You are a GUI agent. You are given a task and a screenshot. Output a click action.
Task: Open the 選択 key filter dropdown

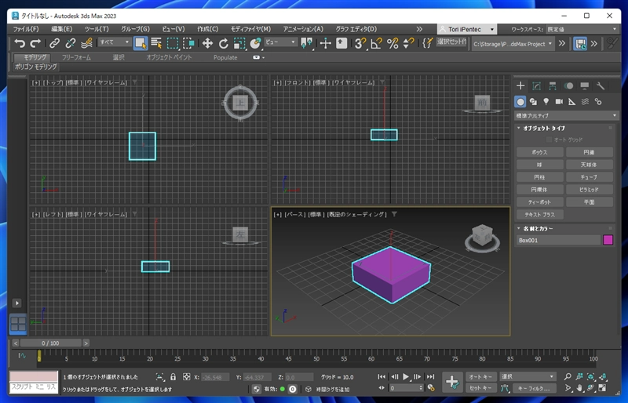coord(528,376)
